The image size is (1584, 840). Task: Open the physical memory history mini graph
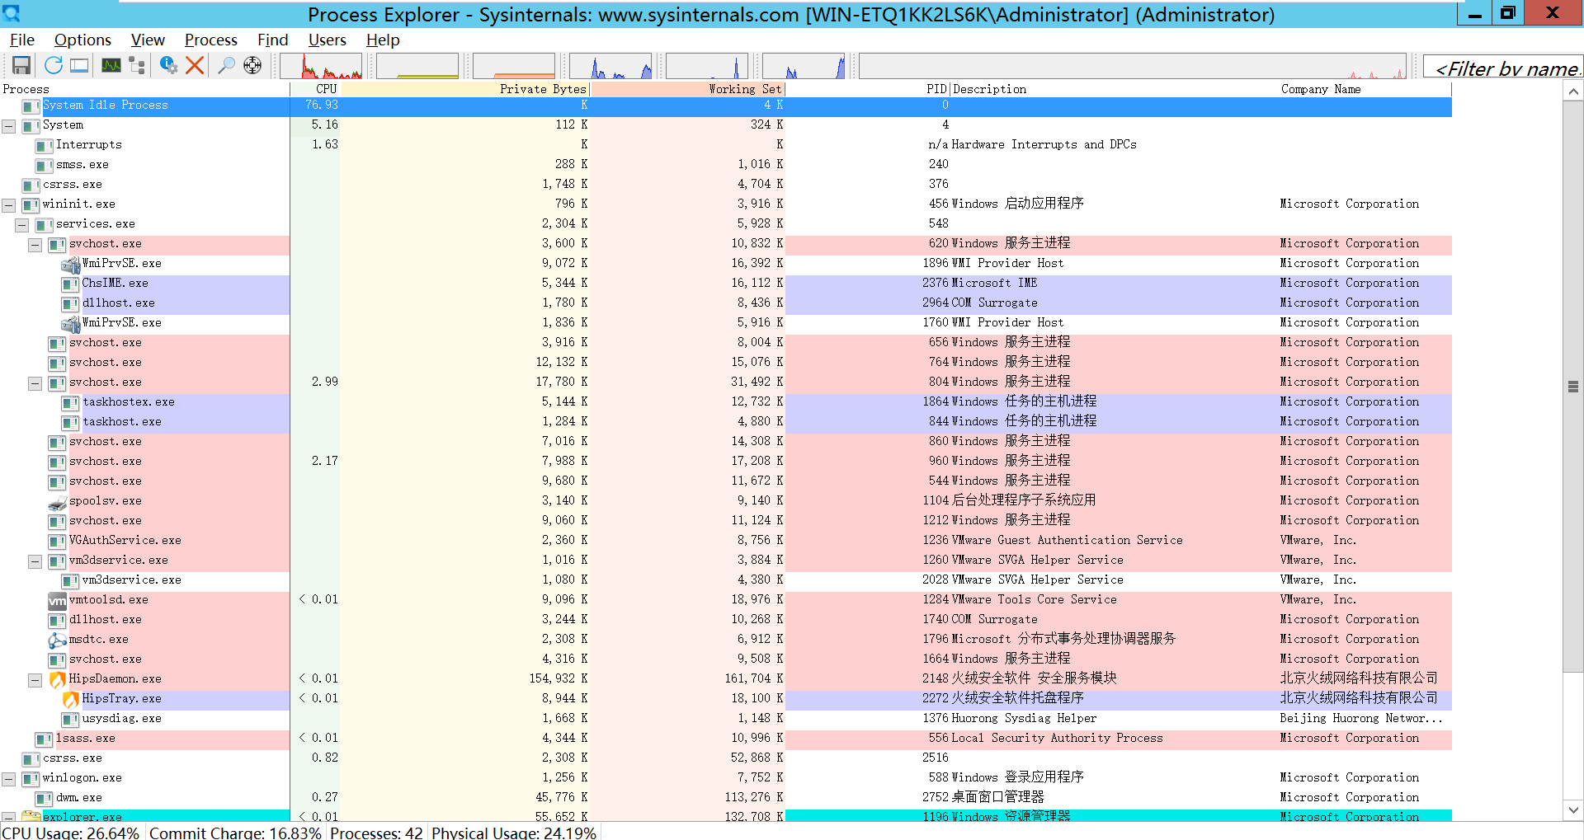(514, 66)
